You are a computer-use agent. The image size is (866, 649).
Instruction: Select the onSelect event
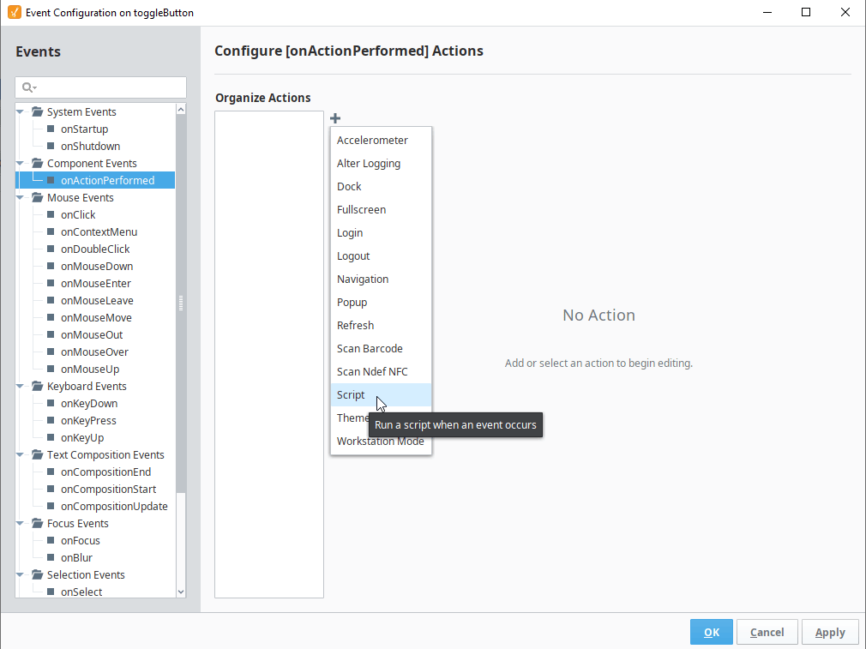coord(81,592)
